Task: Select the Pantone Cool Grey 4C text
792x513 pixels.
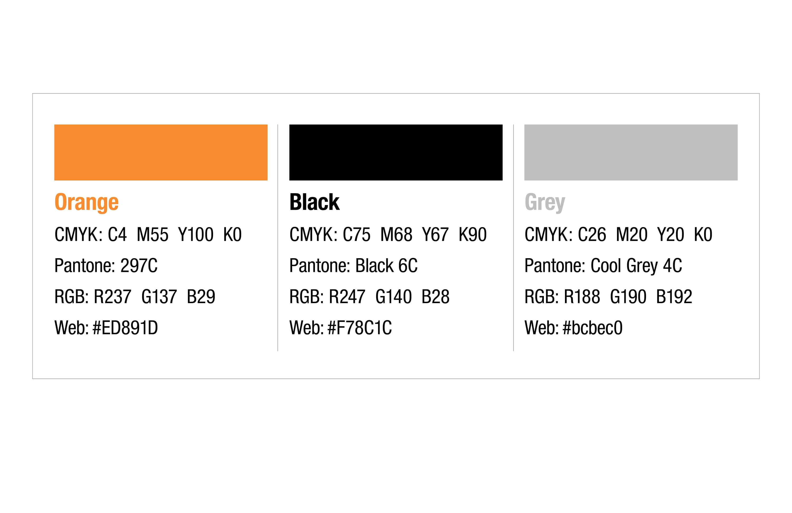Action: point(603,266)
